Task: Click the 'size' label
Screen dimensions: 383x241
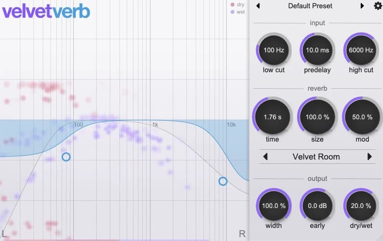Action: tap(317, 139)
